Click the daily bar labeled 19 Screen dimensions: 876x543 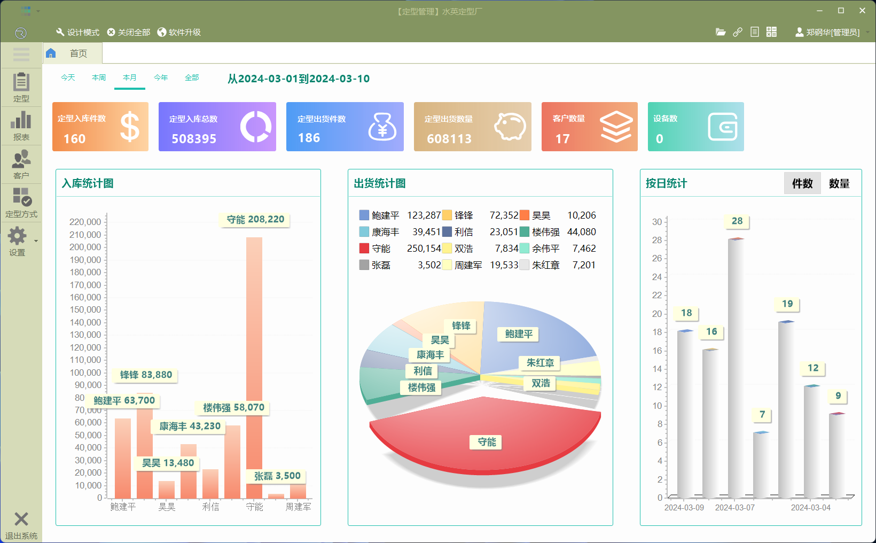[x=786, y=409]
